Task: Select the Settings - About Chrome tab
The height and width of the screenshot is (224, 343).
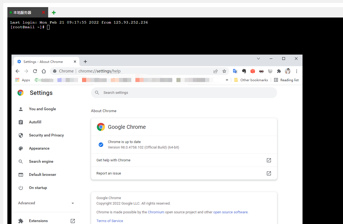Action: [46, 62]
